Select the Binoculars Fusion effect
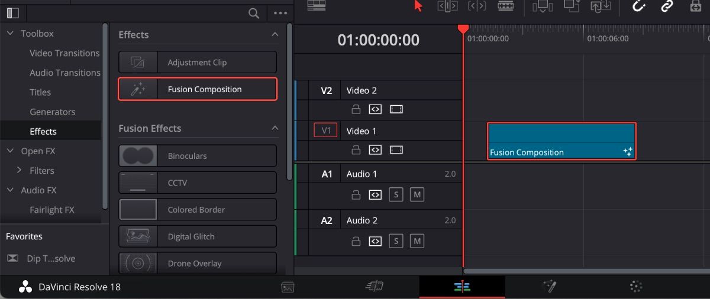Viewport: 710px width, 299px height. point(198,156)
